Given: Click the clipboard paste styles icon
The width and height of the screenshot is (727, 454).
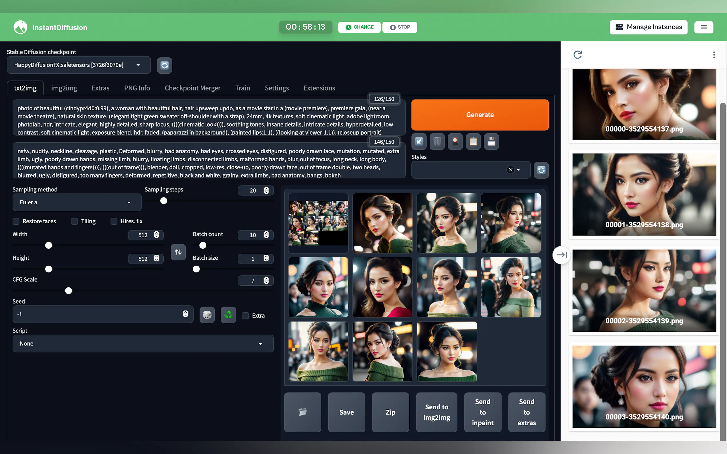Looking at the screenshot, I should tap(473, 142).
